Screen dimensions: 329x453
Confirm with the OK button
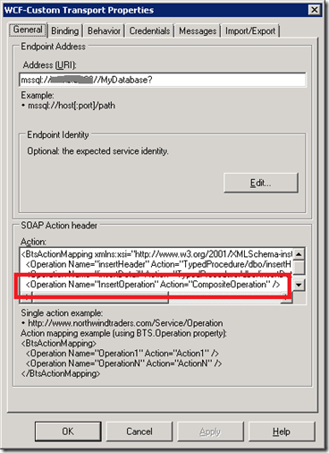[x=68, y=432]
